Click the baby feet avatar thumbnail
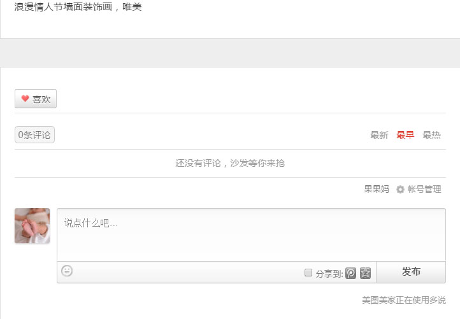460x319 pixels. point(32,226)
